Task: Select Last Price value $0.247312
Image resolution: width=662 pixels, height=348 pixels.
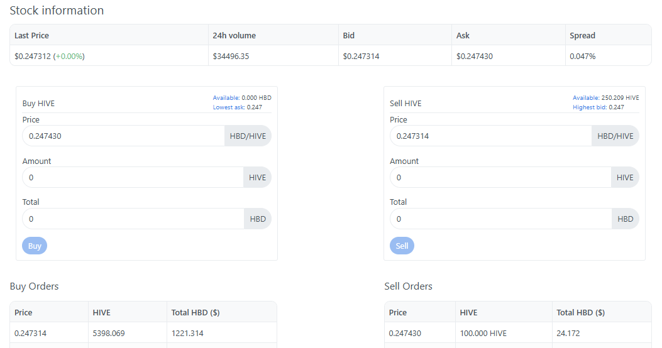Action: (33, 56)
